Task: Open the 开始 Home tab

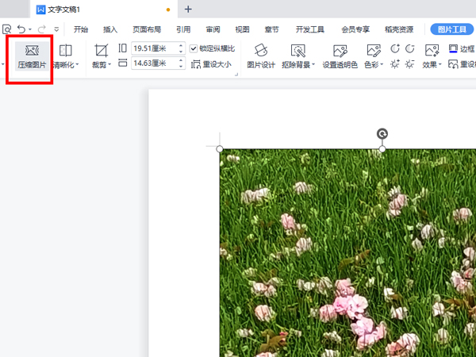Action: point(81,29)
